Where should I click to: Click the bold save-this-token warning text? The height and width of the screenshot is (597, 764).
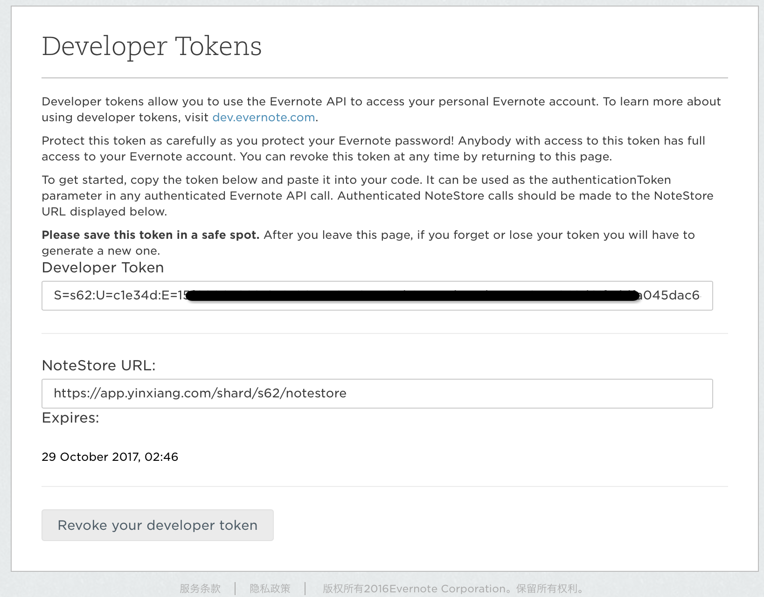pos(150,235)
